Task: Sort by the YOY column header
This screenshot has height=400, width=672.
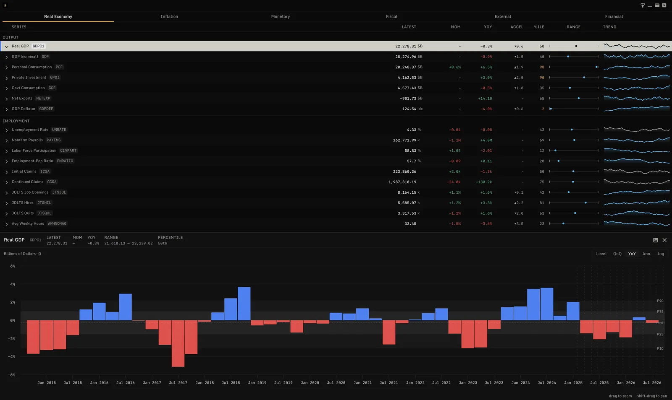Action: 488,27
